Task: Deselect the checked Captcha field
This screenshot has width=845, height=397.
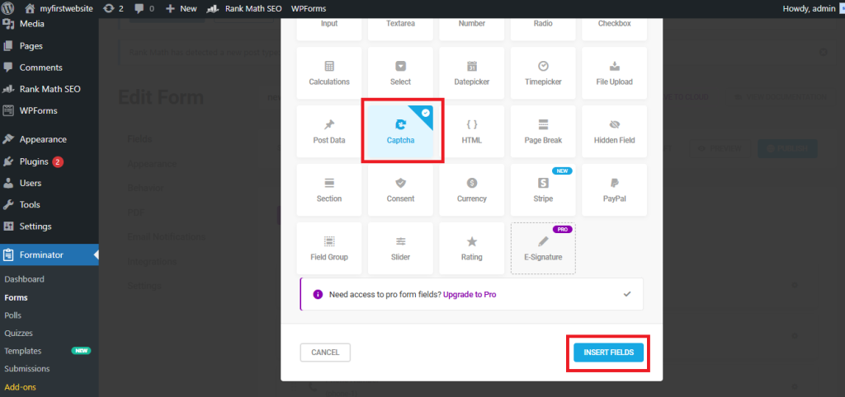Action: (400, 132)
